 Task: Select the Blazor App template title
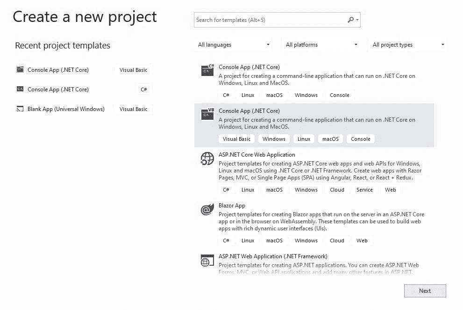232,206
